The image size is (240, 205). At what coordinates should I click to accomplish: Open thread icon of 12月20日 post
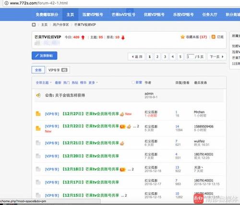38,156
